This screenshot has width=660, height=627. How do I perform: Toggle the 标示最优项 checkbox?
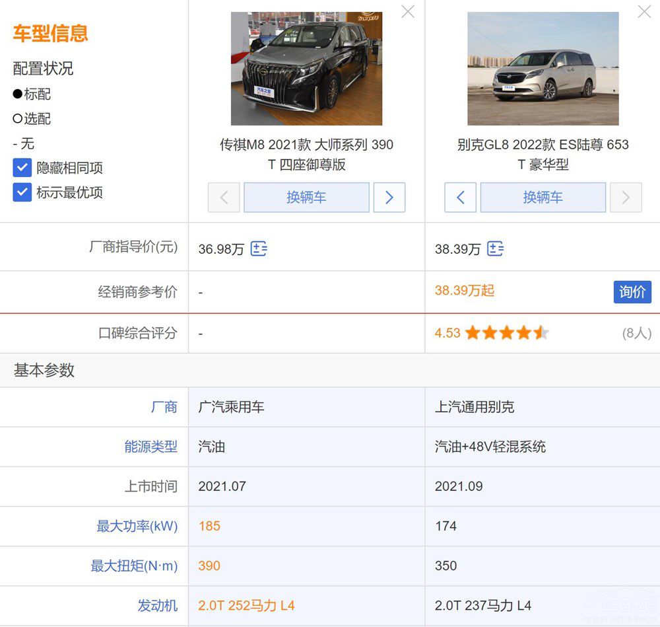(22, 192)
